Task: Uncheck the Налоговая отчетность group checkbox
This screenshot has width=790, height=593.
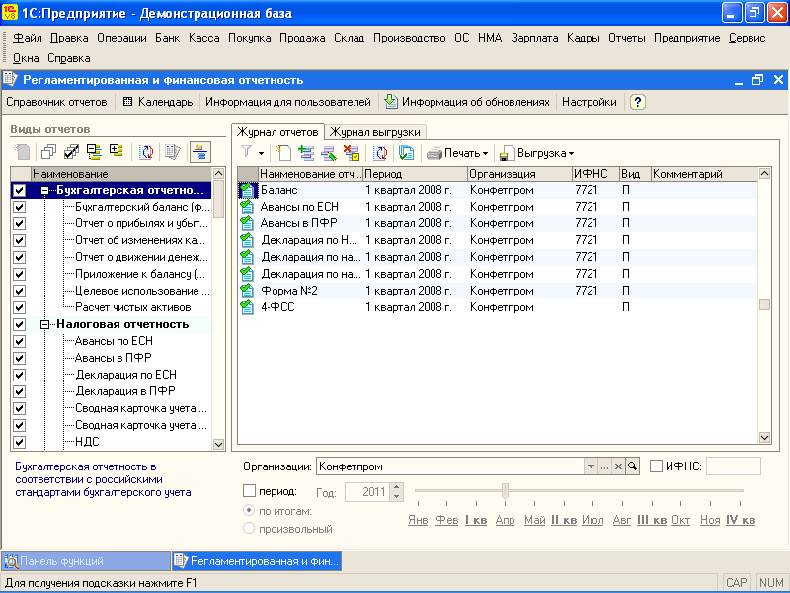Action: [20, 324]
